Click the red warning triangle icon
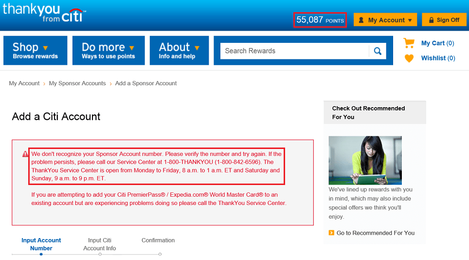 click(25, 154)
